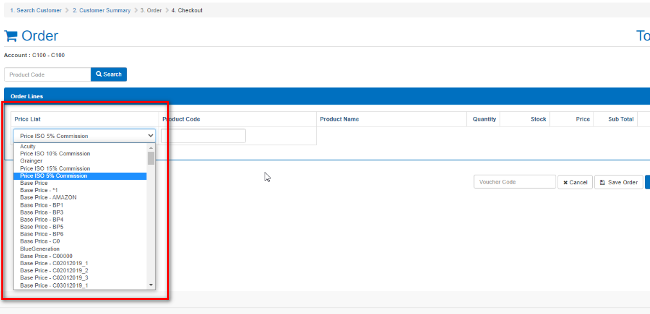Open the Search Customer breadcrumb step

tap(36, 10)
